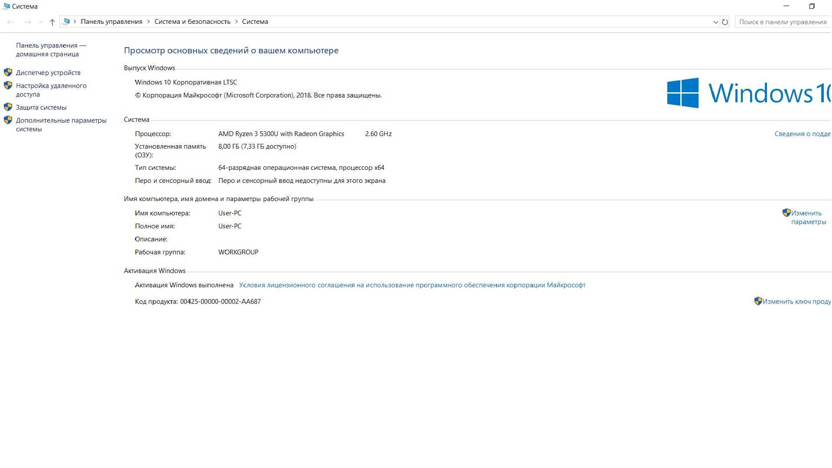Go up one level with the up arrow
832x468 pixels.
[52, 22]
